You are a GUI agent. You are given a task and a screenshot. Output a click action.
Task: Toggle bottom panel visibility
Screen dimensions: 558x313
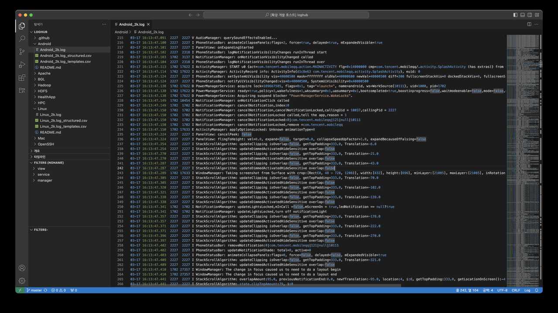click(x=523, y=15)
